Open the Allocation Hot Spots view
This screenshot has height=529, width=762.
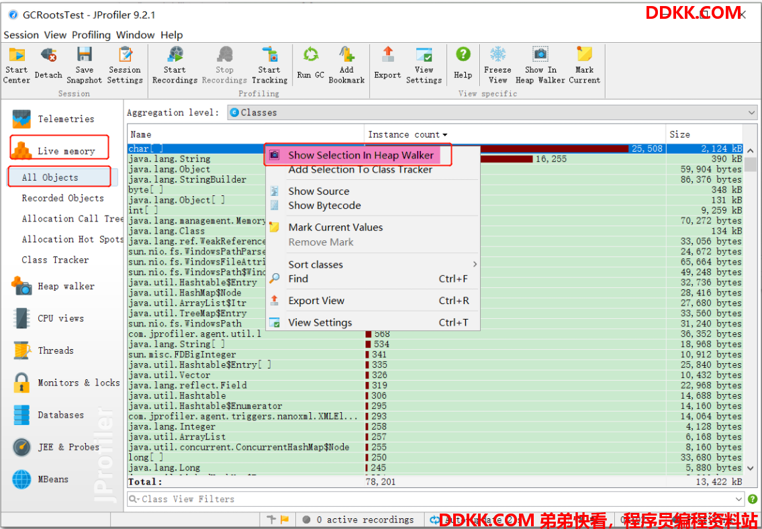[73, 239]
